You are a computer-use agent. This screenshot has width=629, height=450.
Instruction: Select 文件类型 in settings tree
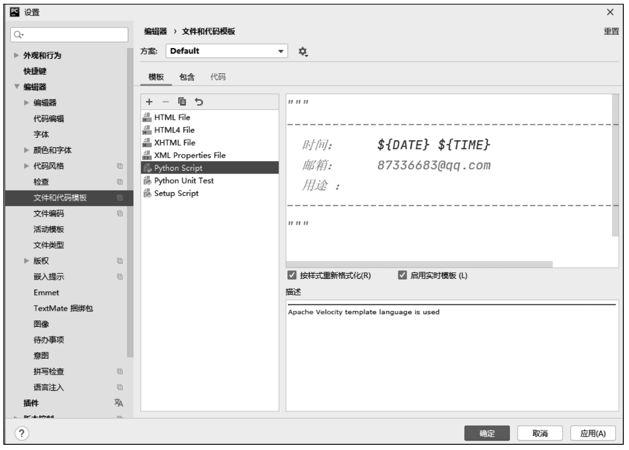[49, 245]
